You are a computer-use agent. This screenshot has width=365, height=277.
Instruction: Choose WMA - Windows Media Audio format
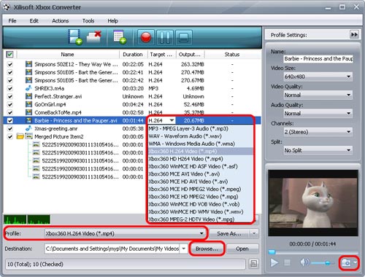[x=201, y=144]
